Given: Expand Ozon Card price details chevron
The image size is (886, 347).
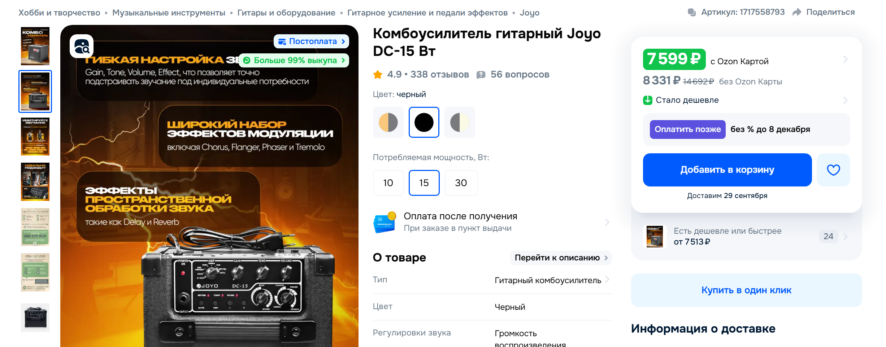Looking at the screenshot, I should [x=845, y=59].
